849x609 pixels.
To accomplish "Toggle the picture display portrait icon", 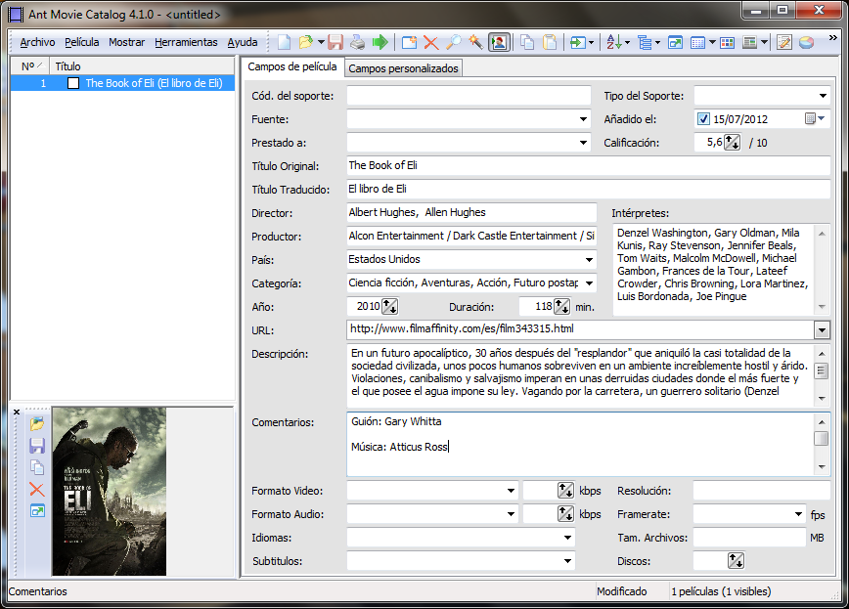I will (x=499, y=42).
